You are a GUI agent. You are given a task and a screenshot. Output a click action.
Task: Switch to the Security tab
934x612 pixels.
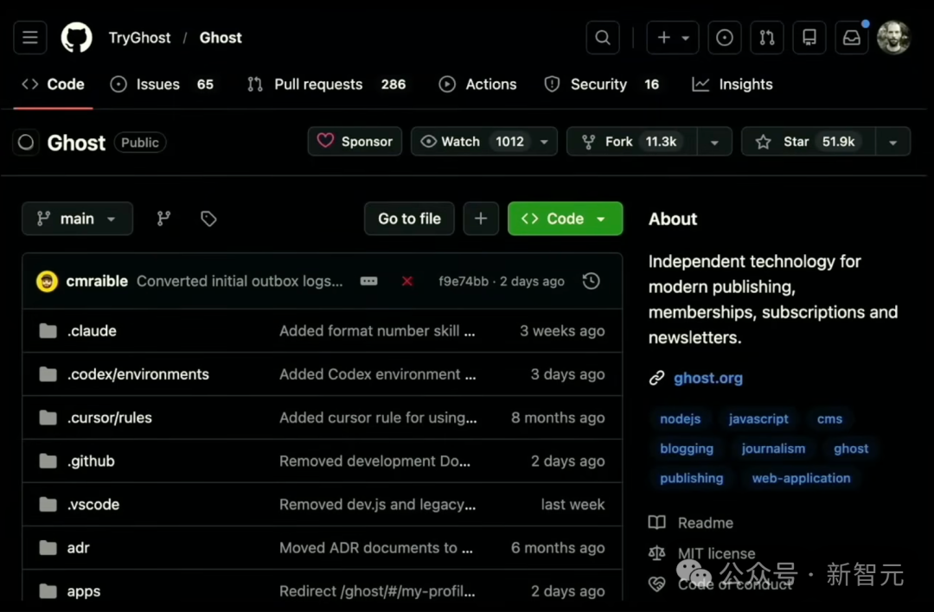(598, 84)
